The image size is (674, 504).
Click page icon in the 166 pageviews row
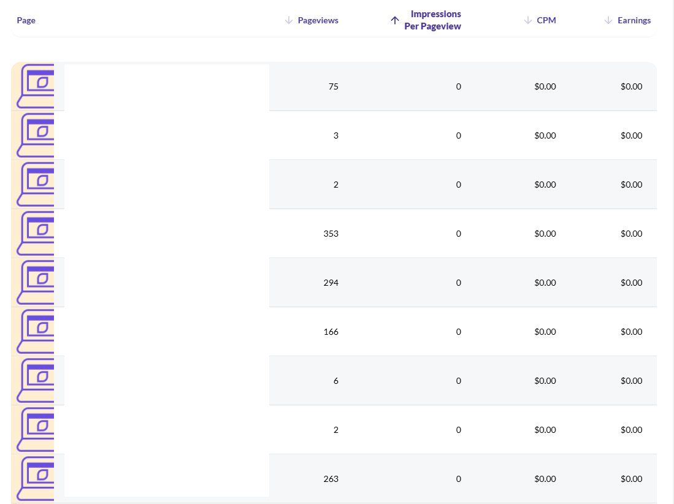tap(33, 332)
